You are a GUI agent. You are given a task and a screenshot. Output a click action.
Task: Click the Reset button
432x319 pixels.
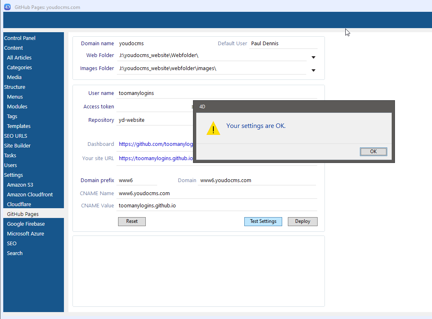tap(132, 221)
